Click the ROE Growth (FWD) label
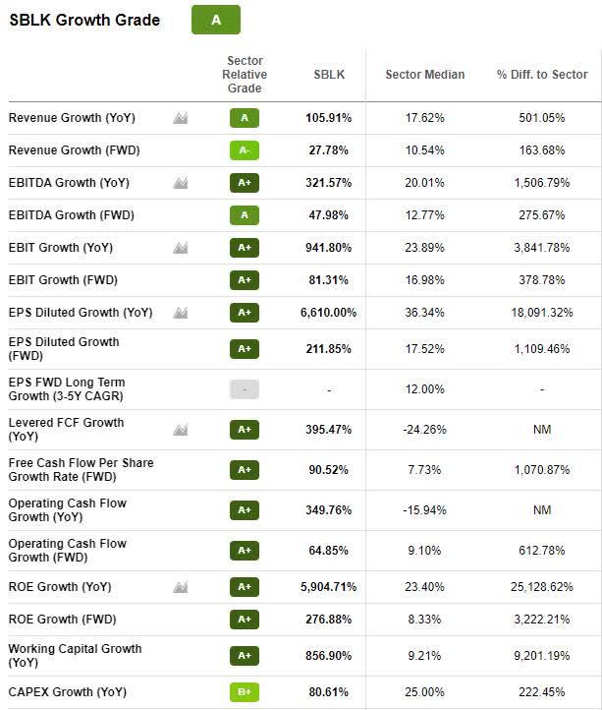 pyautogui.click(x=62, y=620)
